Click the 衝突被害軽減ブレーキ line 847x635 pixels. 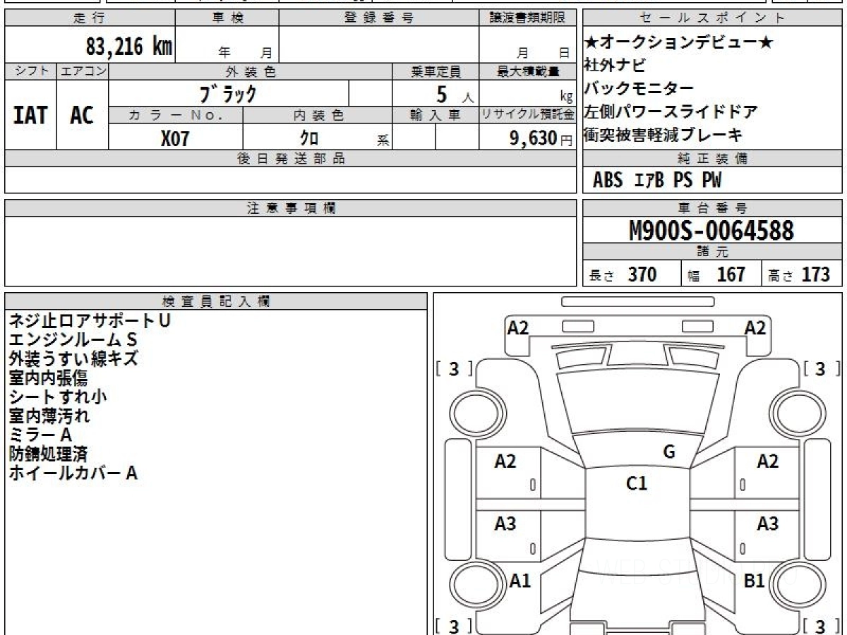663,134
